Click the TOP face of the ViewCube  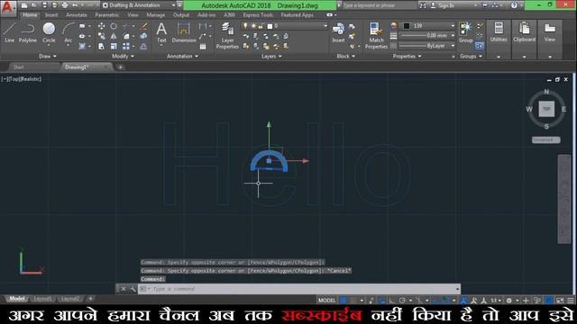point(546,109)
